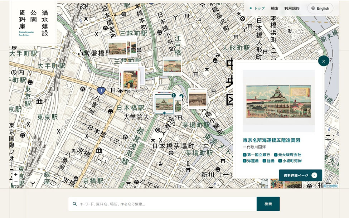Select the 元大坂町会社 tag
Image resolution: width=349 pixels, height=218 pixels.
[x=287, y=155]
